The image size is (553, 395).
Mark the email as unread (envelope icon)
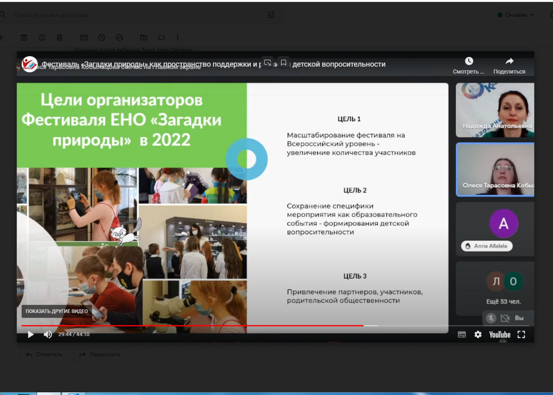(84, 38)
